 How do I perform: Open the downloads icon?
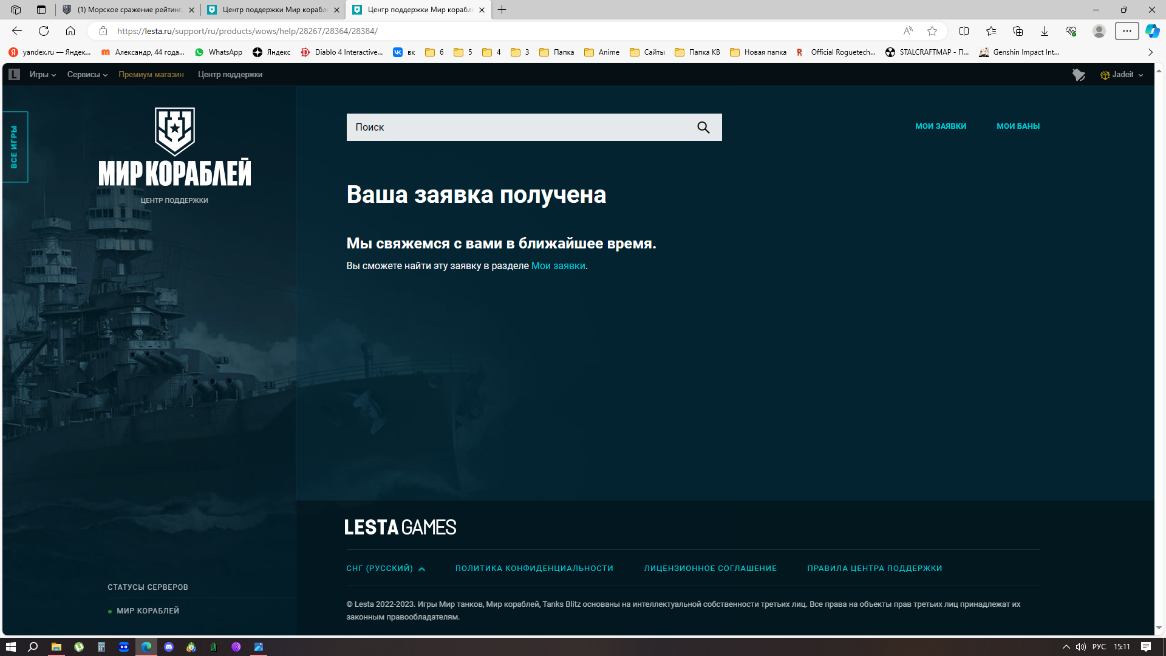point(1045,31)
